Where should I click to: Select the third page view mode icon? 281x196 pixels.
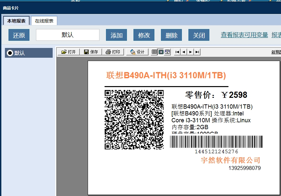click(x=167, y=52)
